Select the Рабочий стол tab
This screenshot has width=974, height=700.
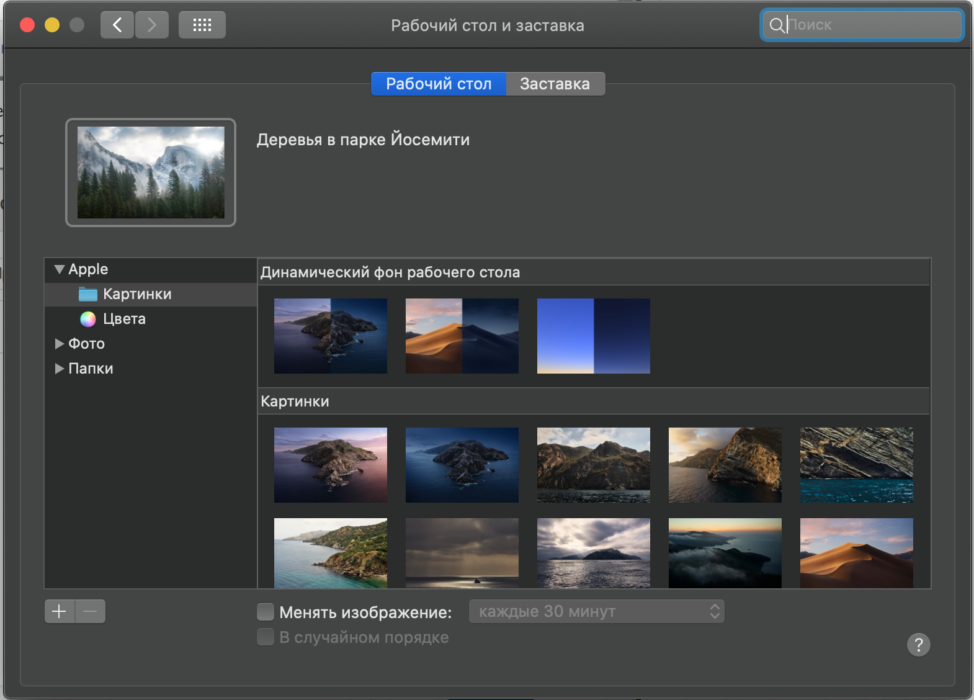(x=439, y=84)
